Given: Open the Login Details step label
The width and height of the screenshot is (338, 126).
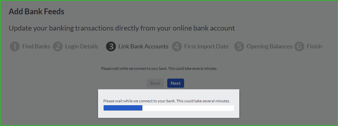Looking at the screenshot, I should coord(82,46).
